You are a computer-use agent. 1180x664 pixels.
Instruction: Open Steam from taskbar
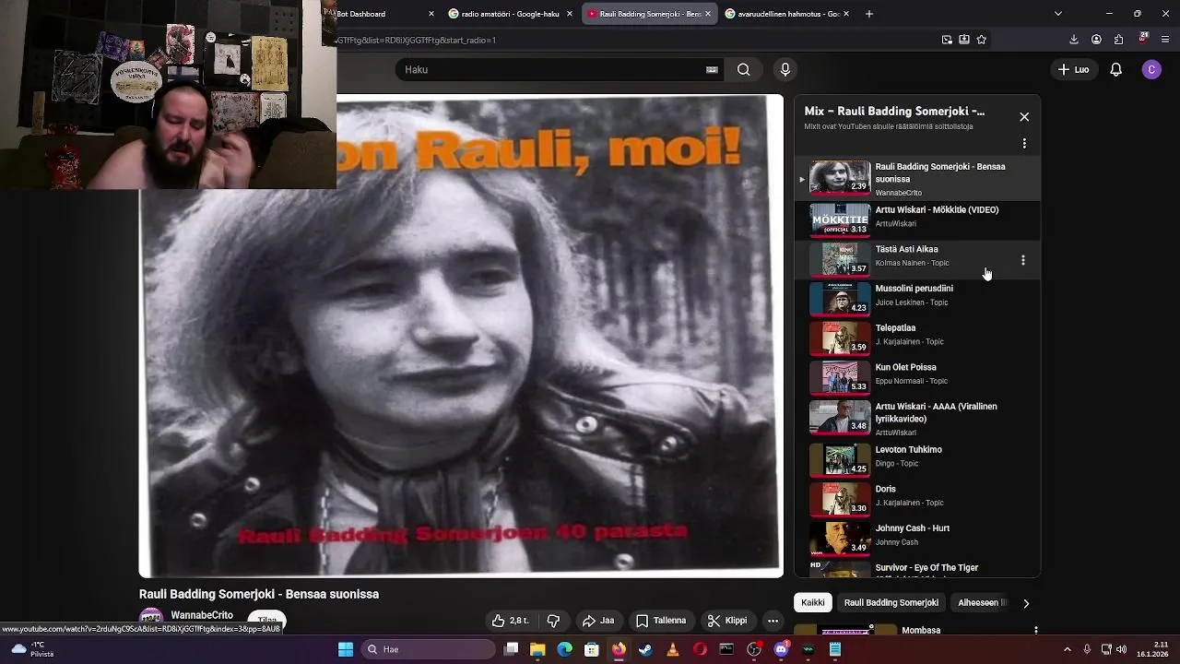click(645, 649)
